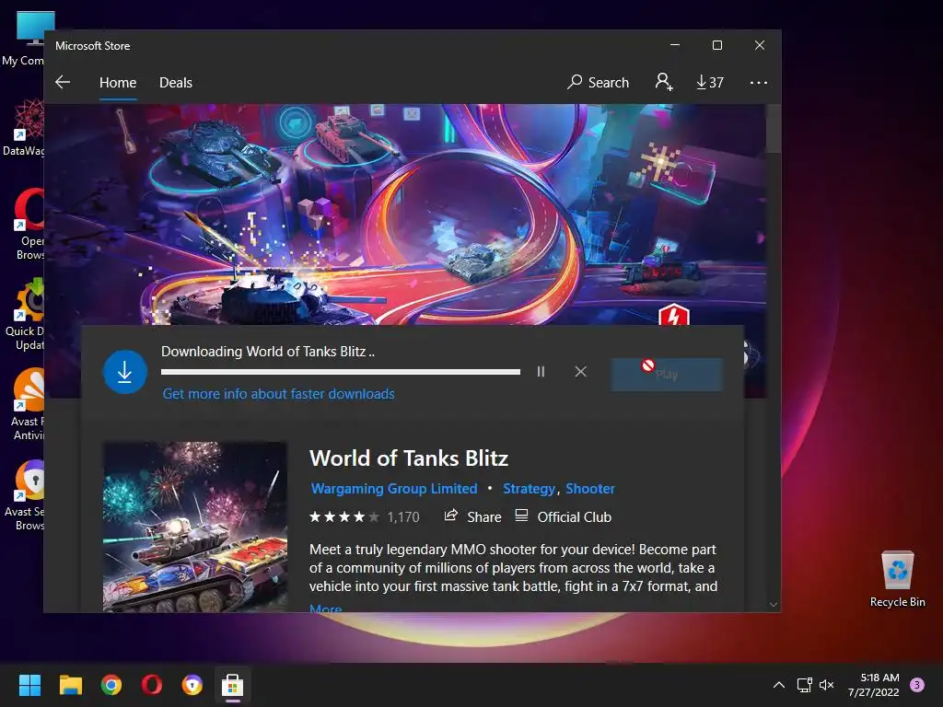Share World of Tanks Blitz

click(x=472, y=516)
